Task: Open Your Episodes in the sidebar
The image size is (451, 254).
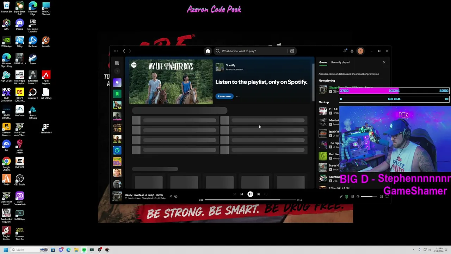Action: [117, 94]
